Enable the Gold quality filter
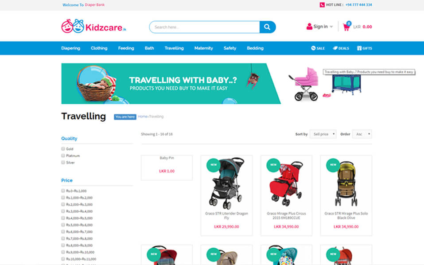Image resolution: width=424 pixels, height=265 pixels. pyautogui.click(x=63, y=149)
